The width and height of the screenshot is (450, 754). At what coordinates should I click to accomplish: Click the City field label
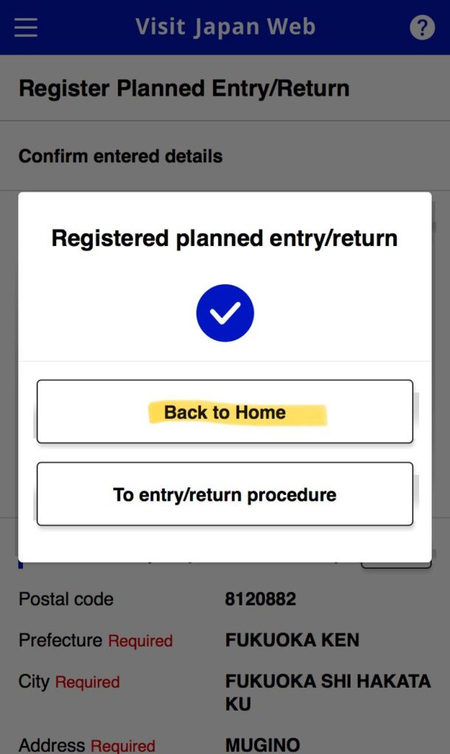(33, 682)
